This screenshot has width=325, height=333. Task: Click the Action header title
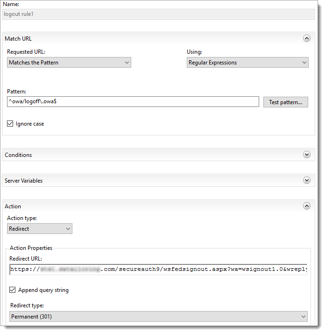point(13,206)
